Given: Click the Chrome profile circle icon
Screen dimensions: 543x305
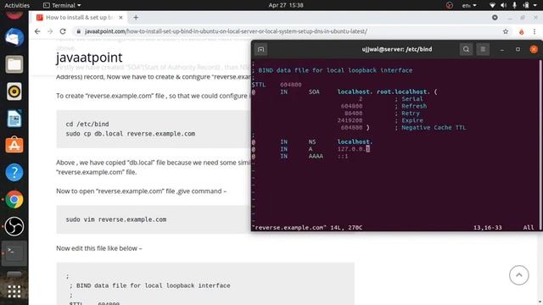Looking at the screenshot, I should [x=495, y=17].
